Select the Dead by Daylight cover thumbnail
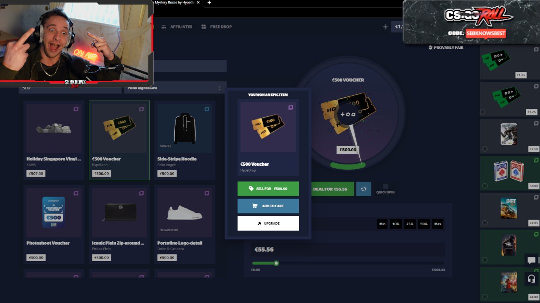The width and height of the screenshot is (540, 303). (509, 245)
